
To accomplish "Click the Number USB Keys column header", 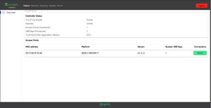I will coord(174,47).
